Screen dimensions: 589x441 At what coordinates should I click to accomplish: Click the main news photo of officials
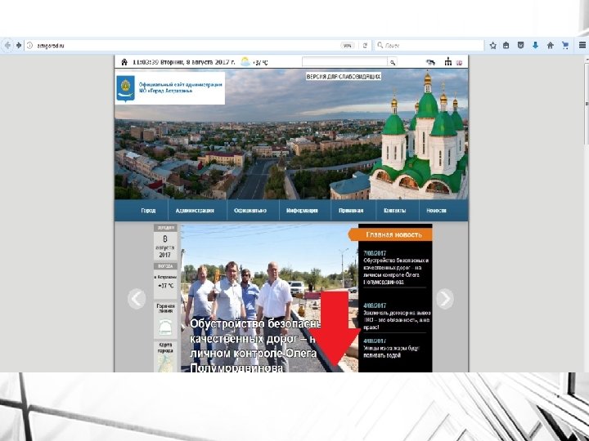click(269, 298)
